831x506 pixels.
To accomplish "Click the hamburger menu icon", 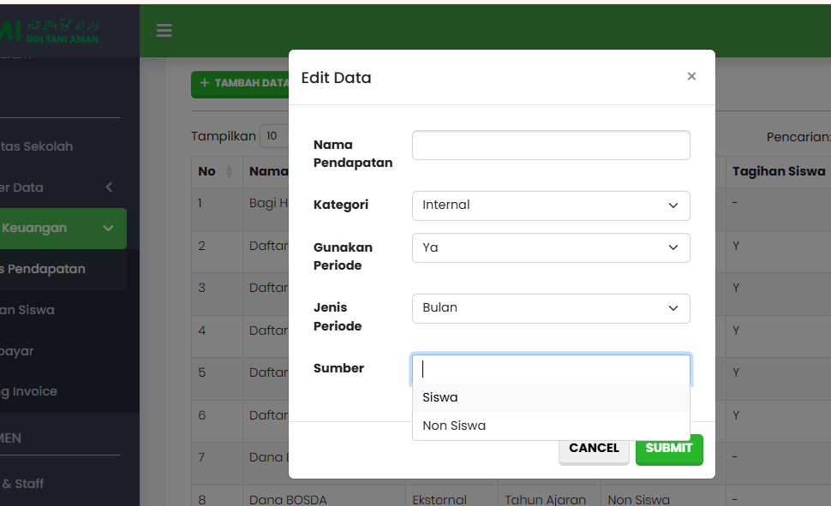I will coord(164,31).
